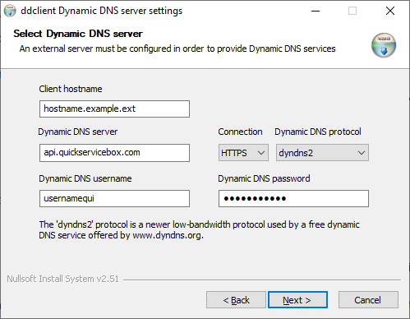The width and height of the screenshot is (410, 319).
Task: Click the 'Dynamic DNS password' label
Action: click(x=264, y=178)
